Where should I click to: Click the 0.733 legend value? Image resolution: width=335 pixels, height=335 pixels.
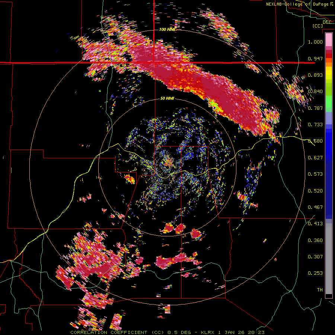(315, 124)
